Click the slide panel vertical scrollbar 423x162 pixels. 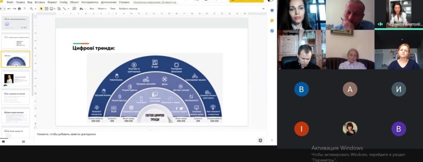pyautogui.click(x=33, y=54)
